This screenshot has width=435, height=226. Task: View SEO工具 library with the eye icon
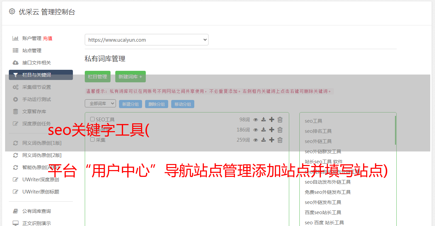(x=256, y=120)
